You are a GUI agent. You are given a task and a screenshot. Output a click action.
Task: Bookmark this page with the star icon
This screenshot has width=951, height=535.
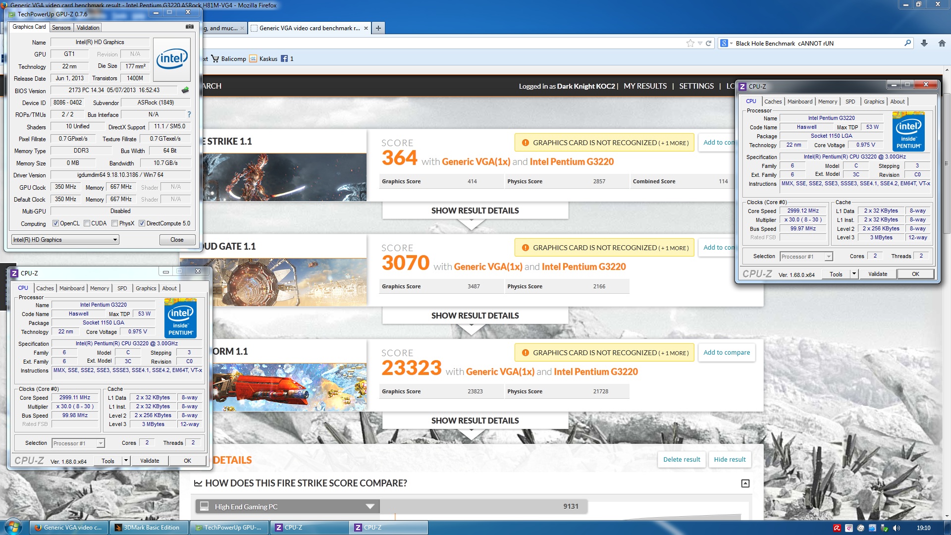pyautogui.click(x=690, y=43)
